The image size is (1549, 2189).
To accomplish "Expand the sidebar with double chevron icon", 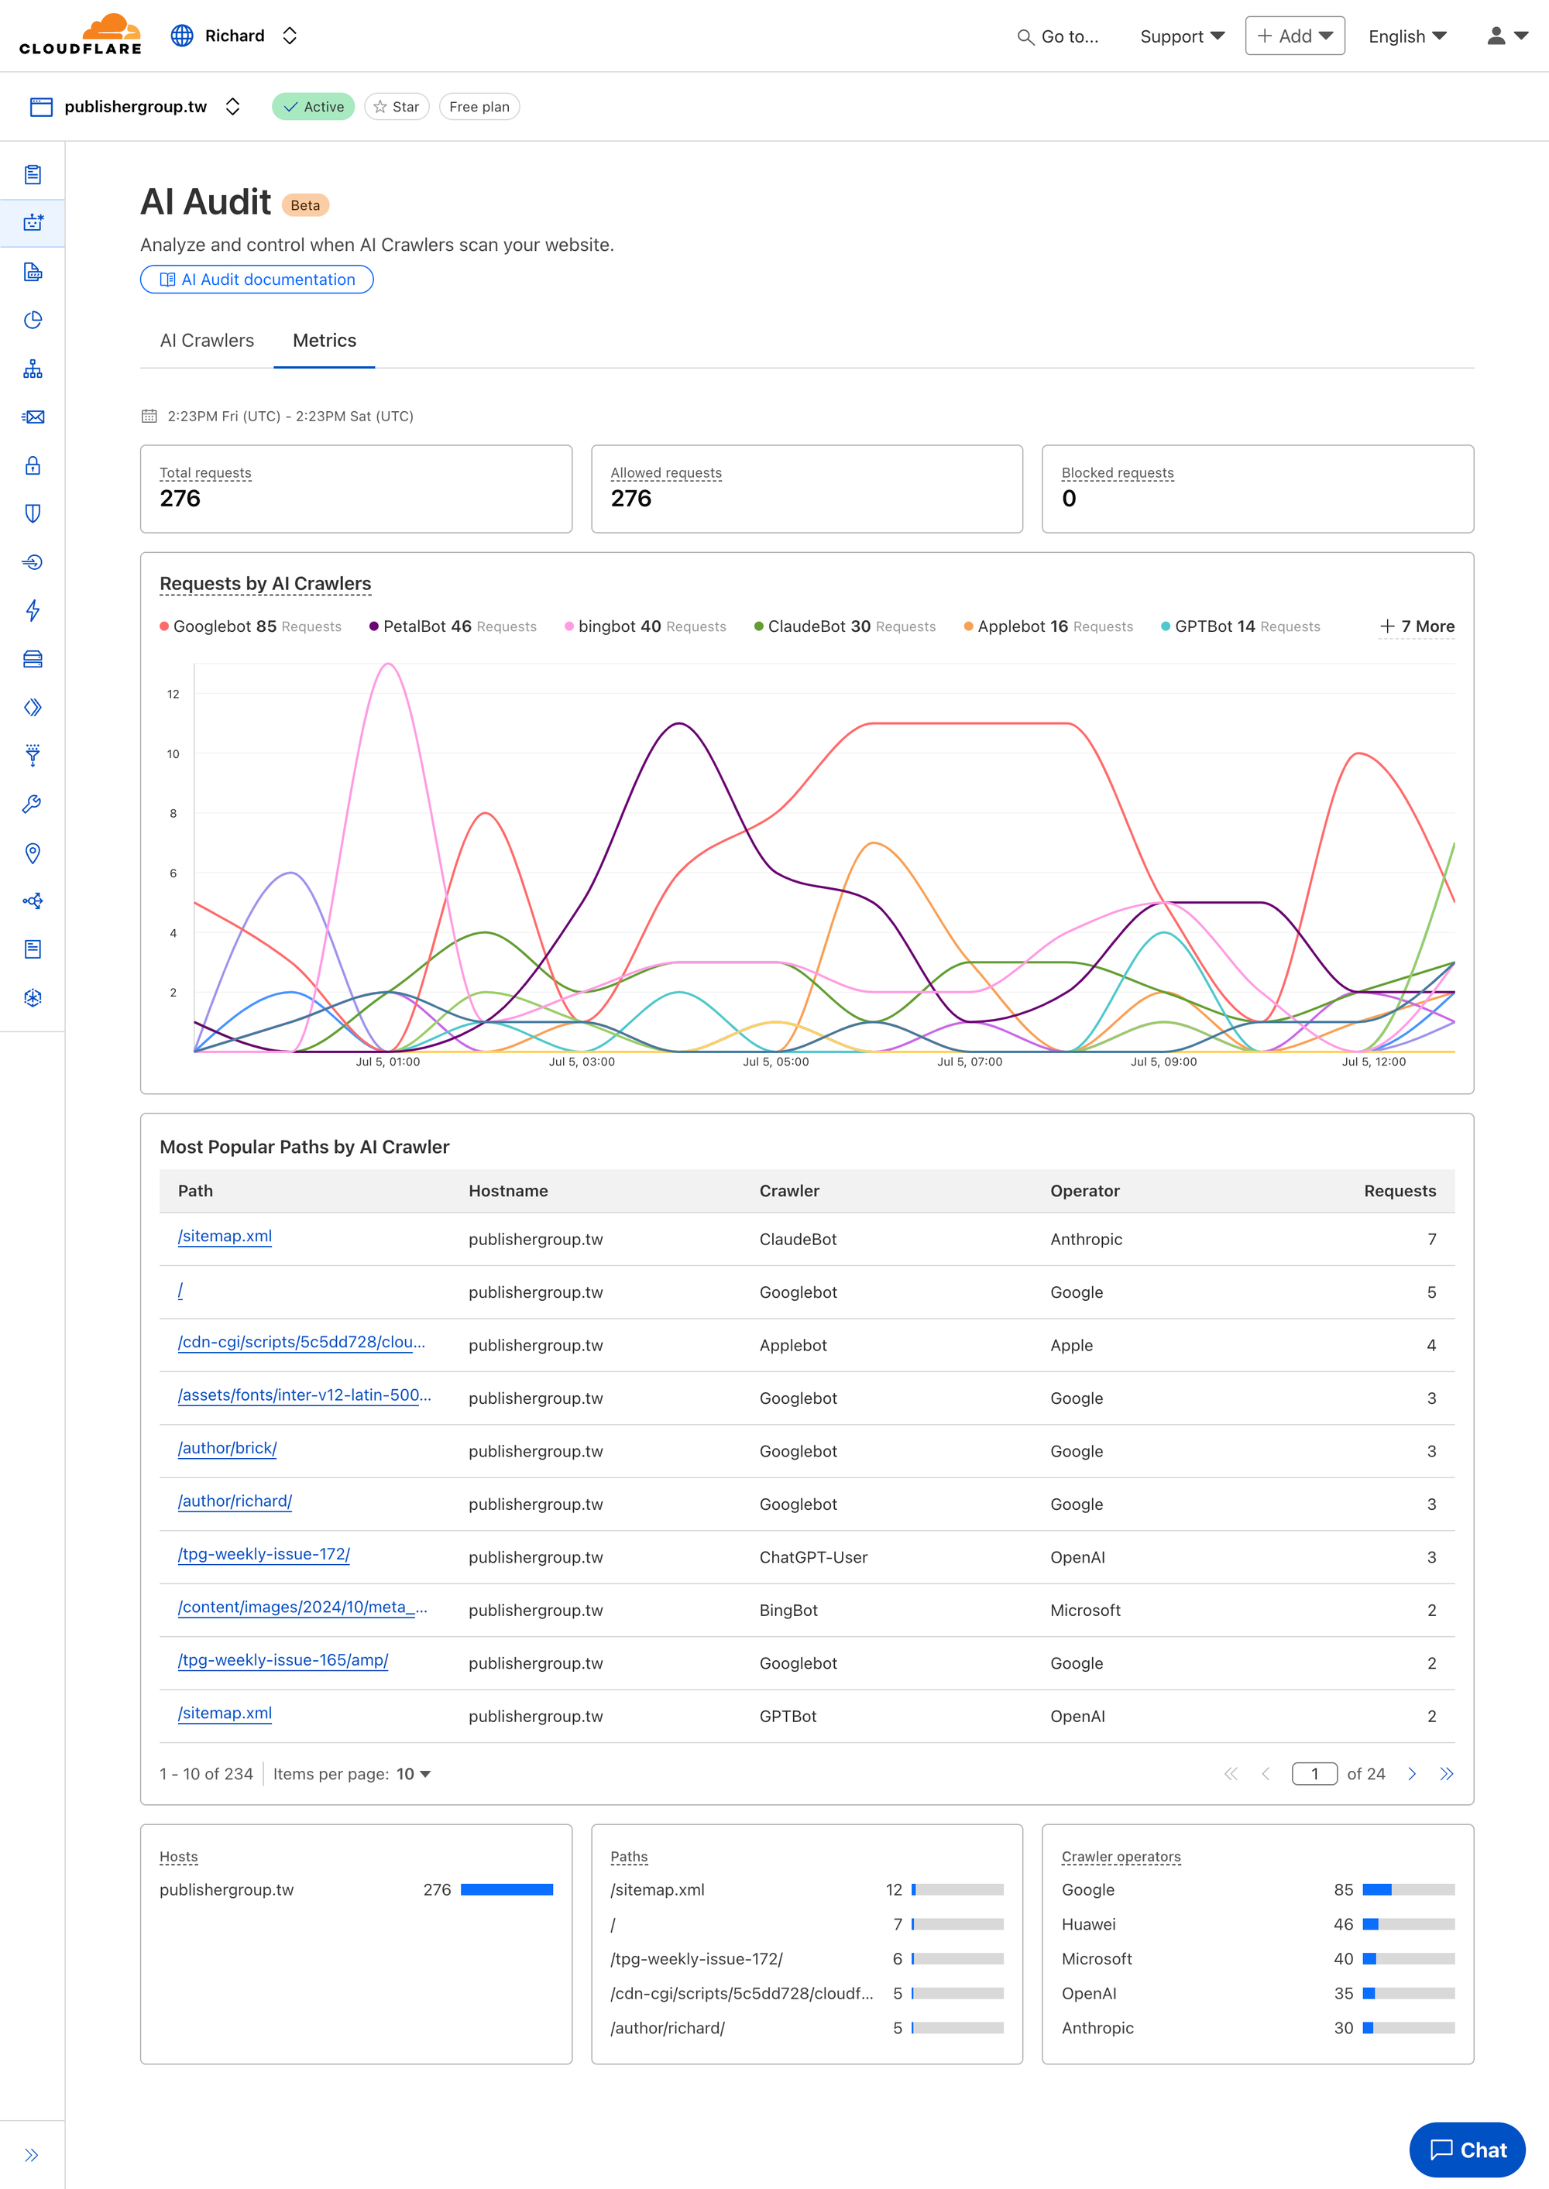I will pyautogui.click(x=32, y=2155).
